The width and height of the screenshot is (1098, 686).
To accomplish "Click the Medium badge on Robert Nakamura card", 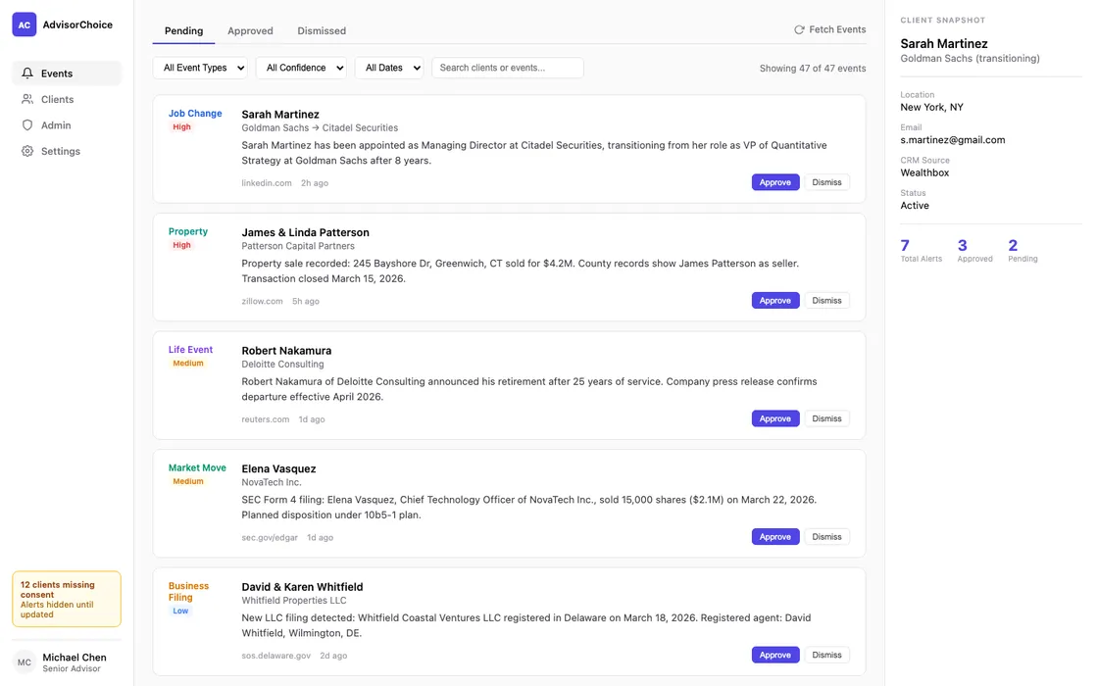I will point(187,364).
